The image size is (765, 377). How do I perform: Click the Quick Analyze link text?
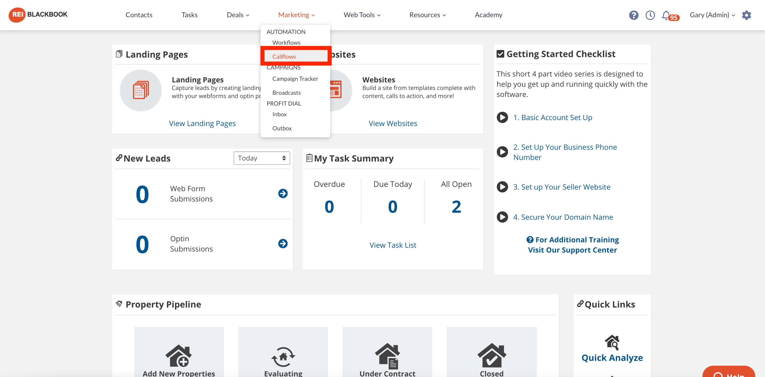612,357
